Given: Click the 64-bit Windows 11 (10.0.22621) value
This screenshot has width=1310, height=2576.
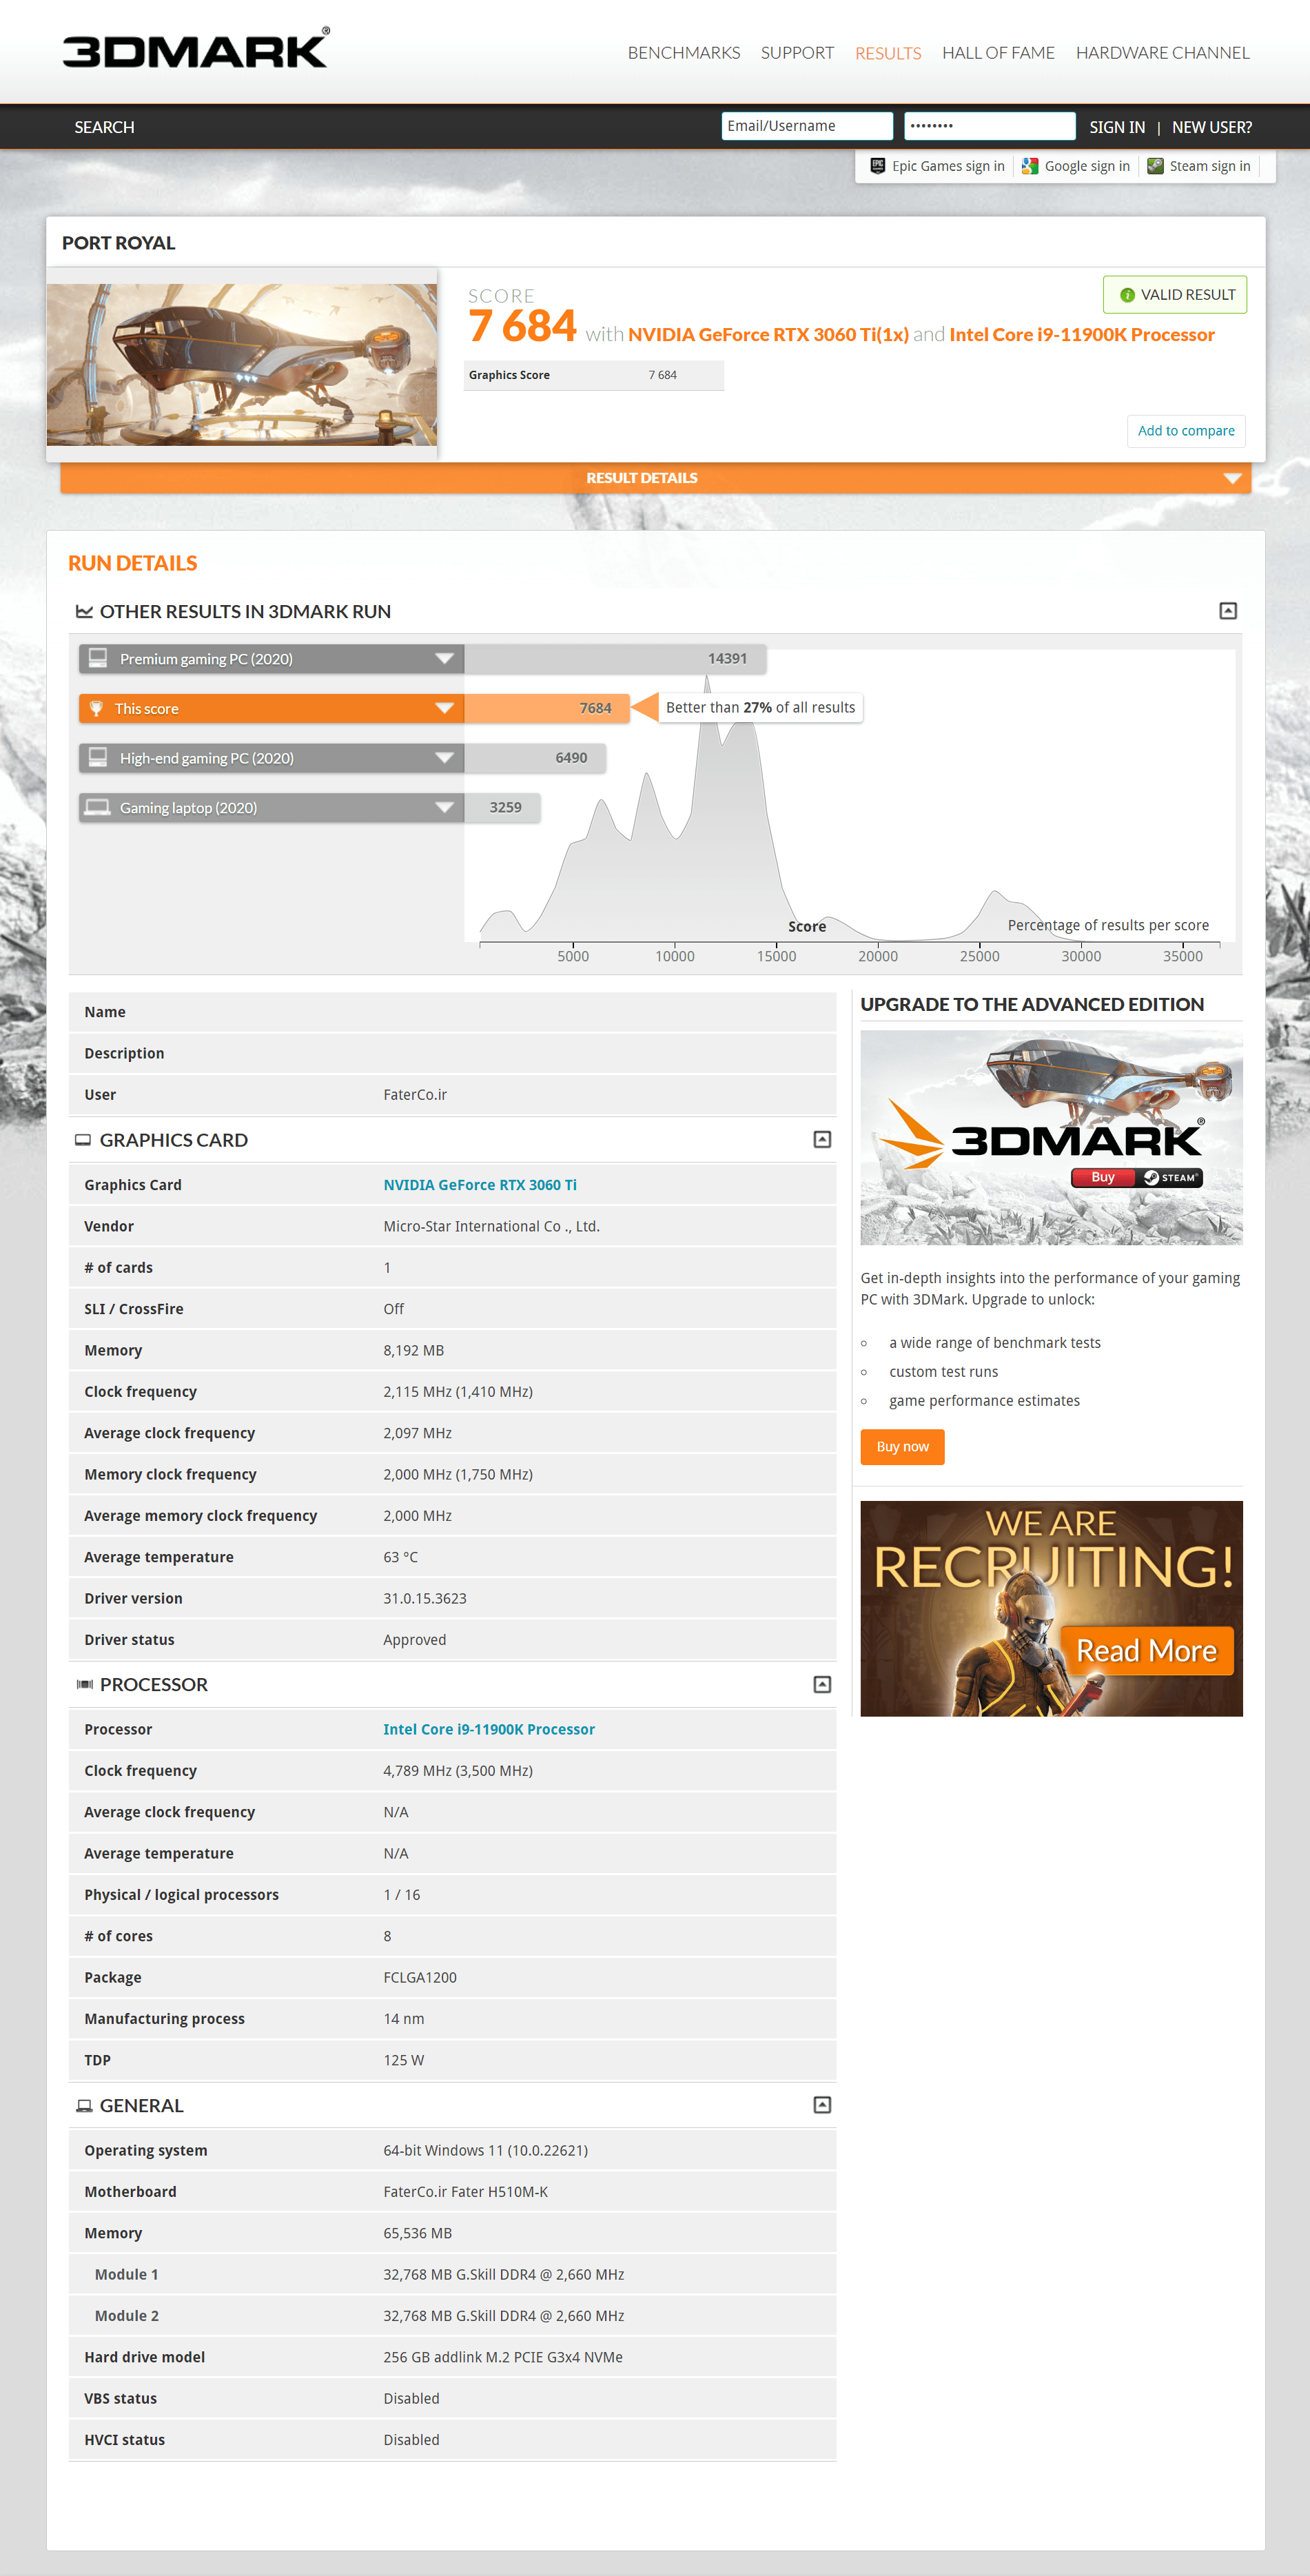Looking at the screenshot, I should (485, 2151).
